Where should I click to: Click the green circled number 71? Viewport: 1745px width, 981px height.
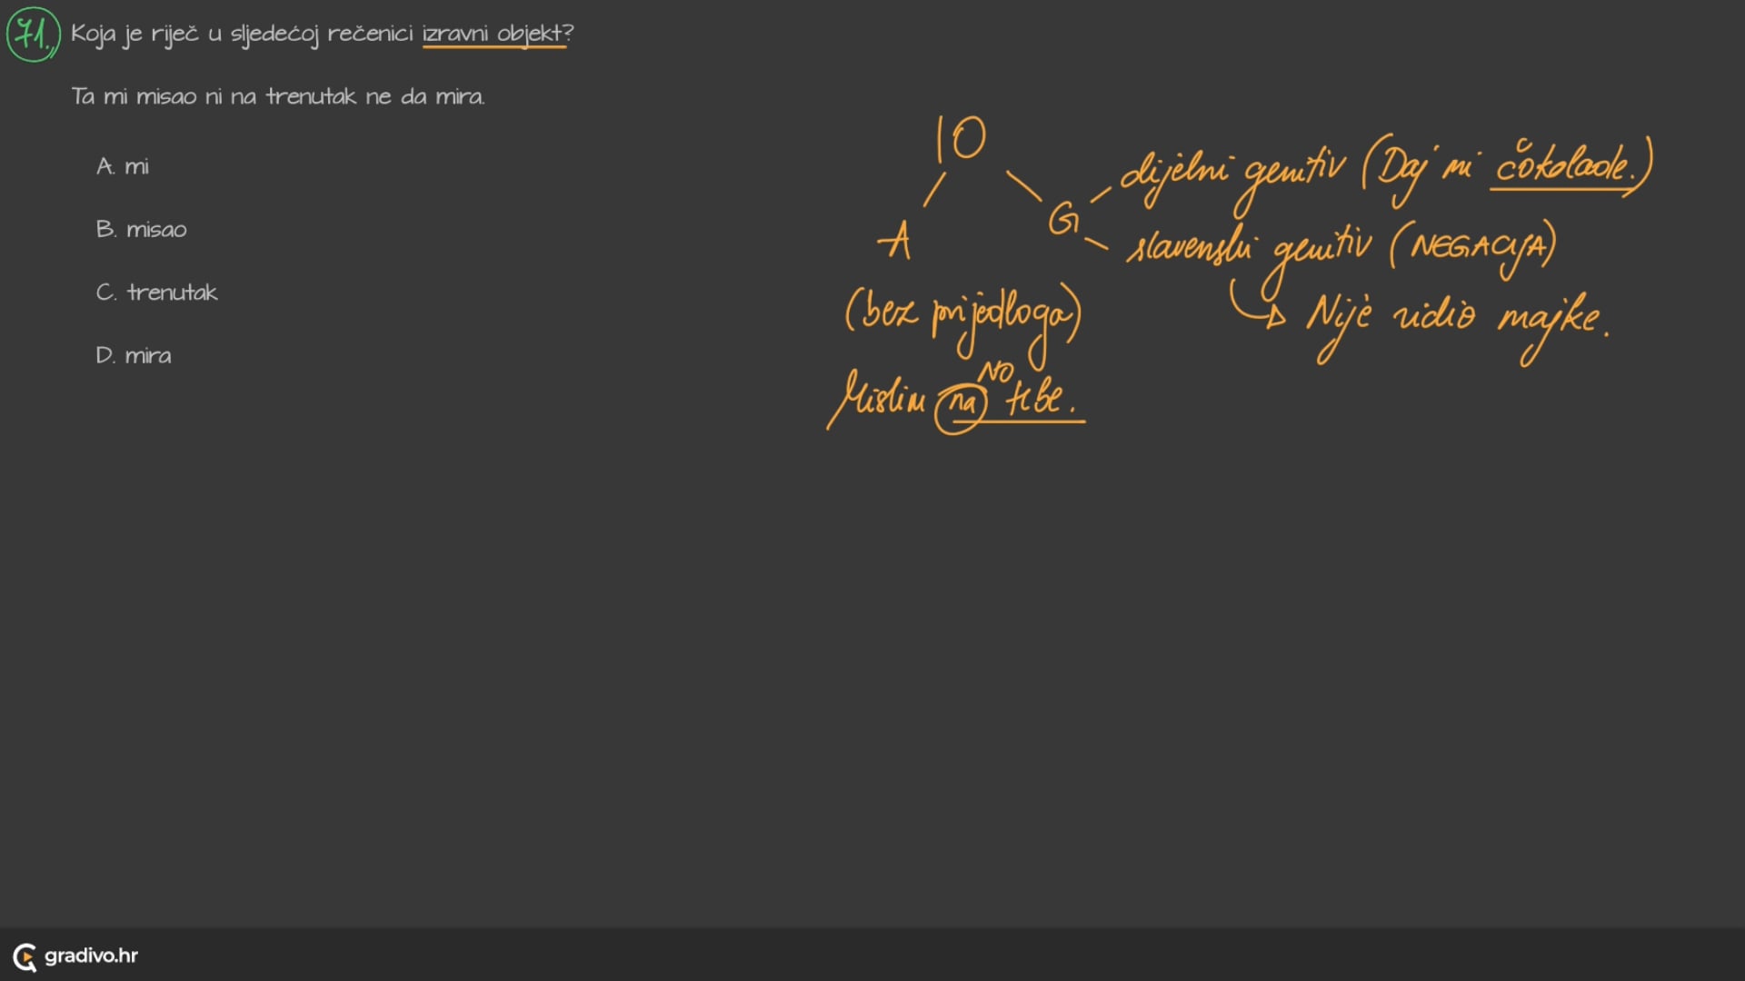pyautogui.click(x=33, y=35)
